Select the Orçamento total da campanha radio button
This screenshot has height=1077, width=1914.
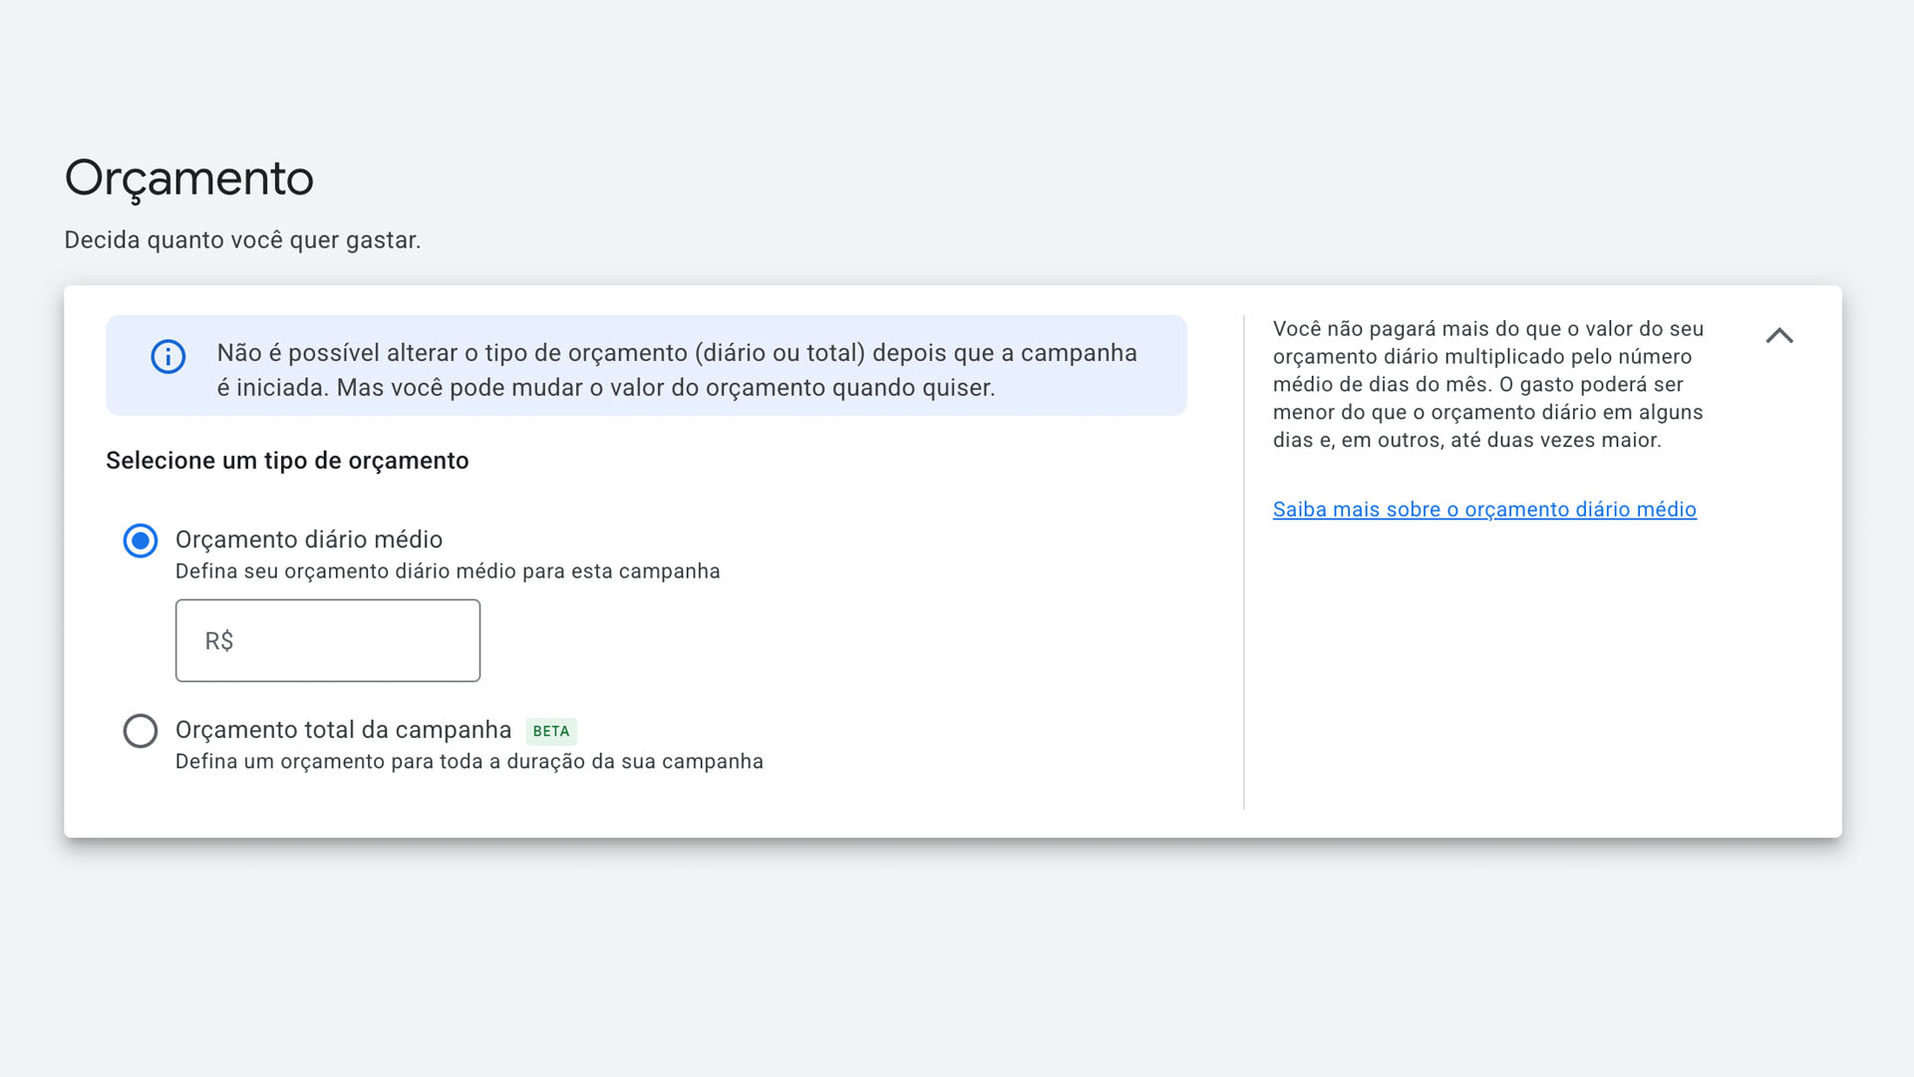[x=141, y=731]
